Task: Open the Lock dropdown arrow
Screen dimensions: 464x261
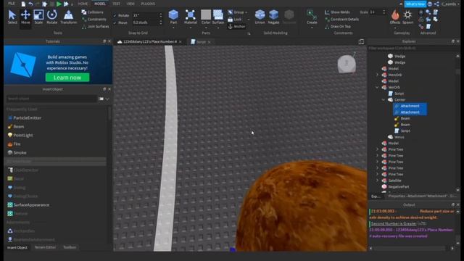Action: 248,20
